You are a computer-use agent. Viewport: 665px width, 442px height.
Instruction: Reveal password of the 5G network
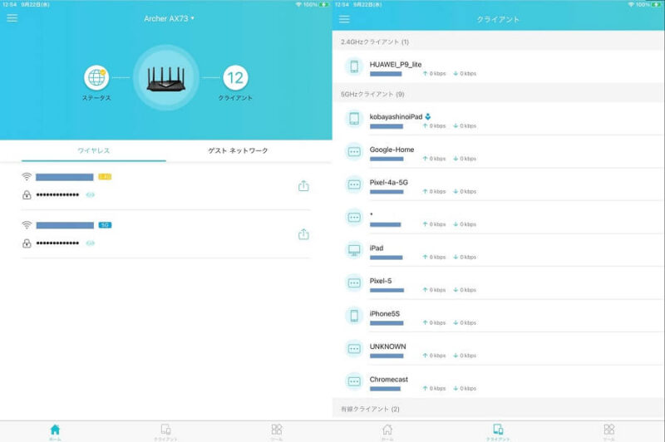click(91, 243)
